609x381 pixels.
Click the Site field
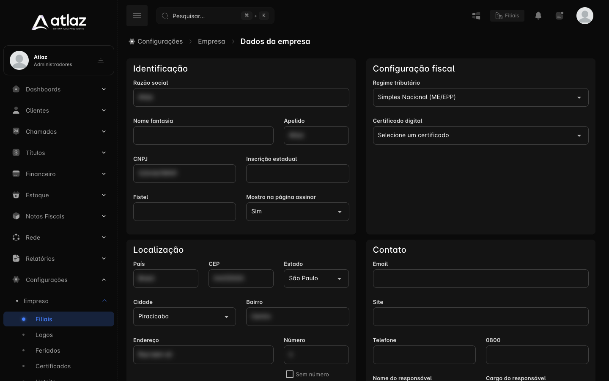[480, 317]
